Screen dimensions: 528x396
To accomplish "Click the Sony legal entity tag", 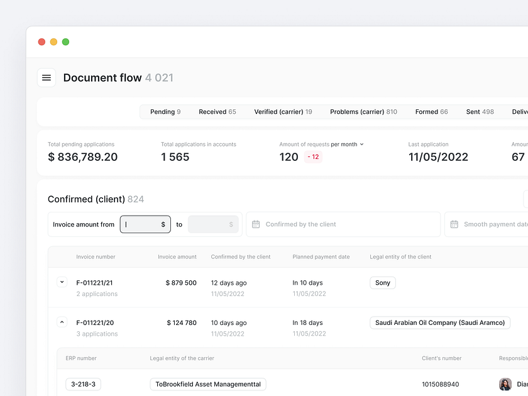I will tap(383, 283).
